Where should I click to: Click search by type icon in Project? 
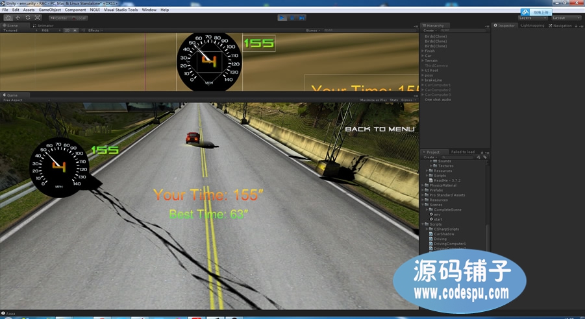coord(479,157)
